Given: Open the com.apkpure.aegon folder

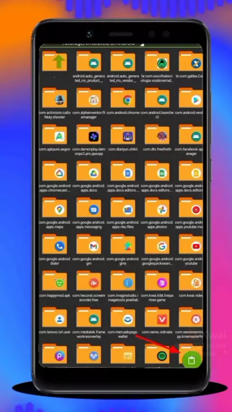Looking at the screenshot, I should click(x=55, y=134).
